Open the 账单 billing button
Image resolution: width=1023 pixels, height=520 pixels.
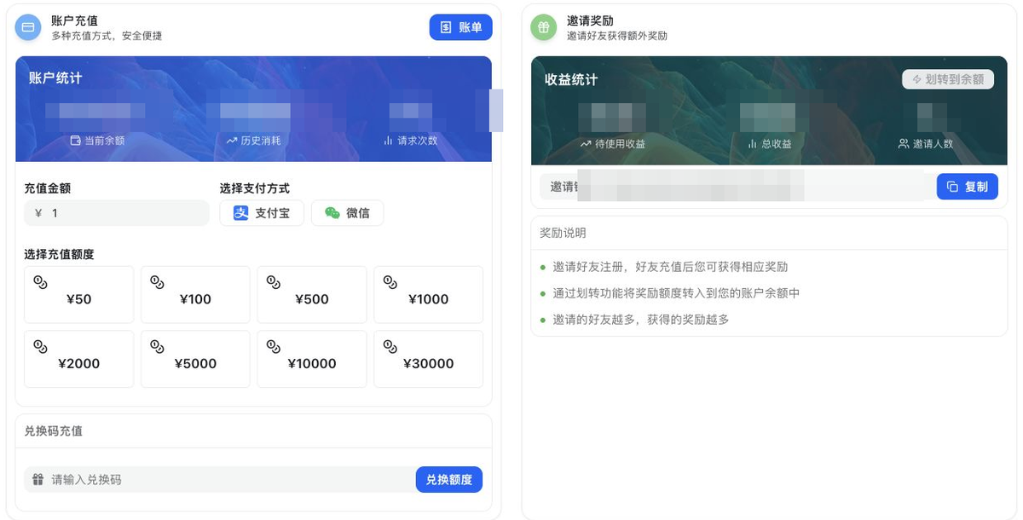point(460,27)
